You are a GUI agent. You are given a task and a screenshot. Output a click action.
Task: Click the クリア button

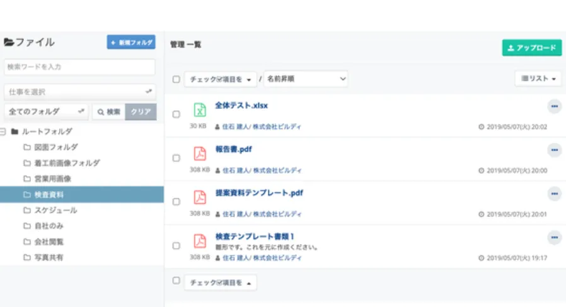coord(141,112)
